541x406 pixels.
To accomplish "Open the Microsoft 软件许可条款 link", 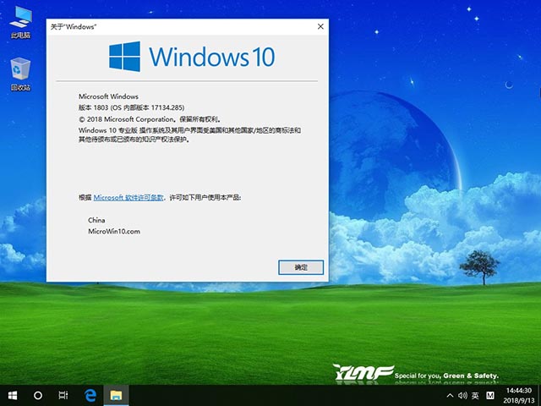I will (x=128, y=197).
